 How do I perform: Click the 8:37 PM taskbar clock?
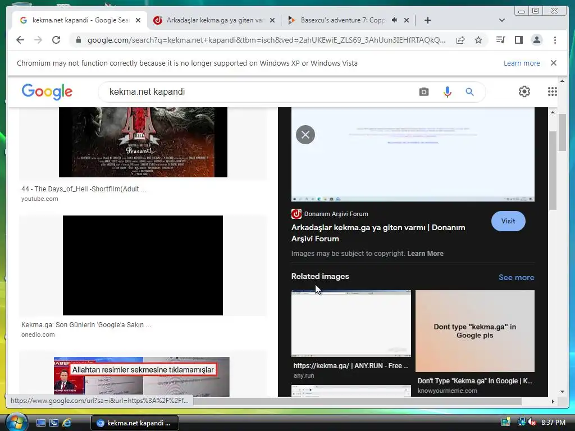click(x=553, y=422)
